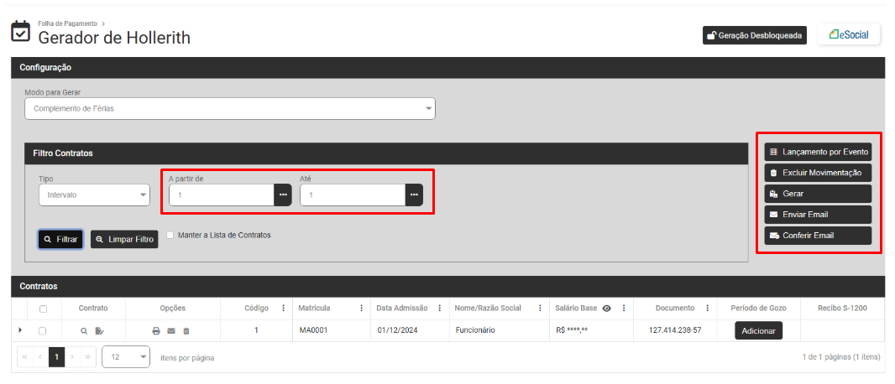Expand the row detail arrow for Funcionário
Viewport: 895px width, 384px height.
20,330
